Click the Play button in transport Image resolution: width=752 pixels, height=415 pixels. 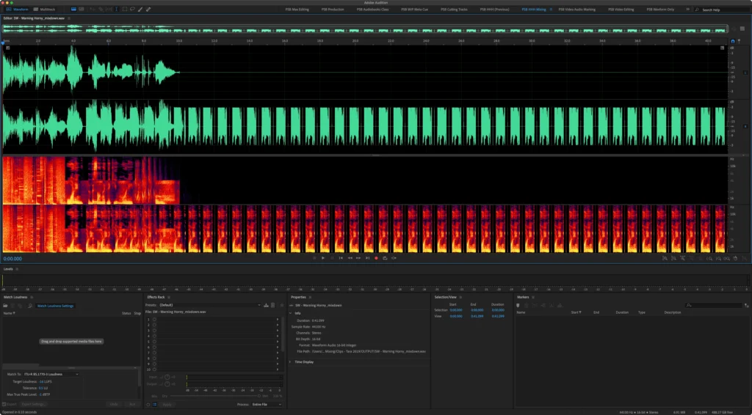tap(323, 258)
